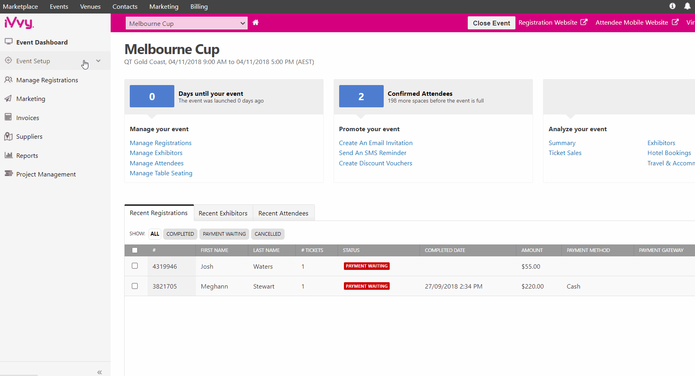The width and height of the screenshot is (695, 376).
Task: Switch to Recent Attendees tab
Action: (x=283, y=213)
